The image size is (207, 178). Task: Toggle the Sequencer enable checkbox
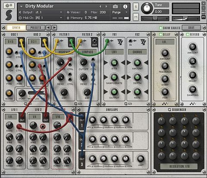169,110
